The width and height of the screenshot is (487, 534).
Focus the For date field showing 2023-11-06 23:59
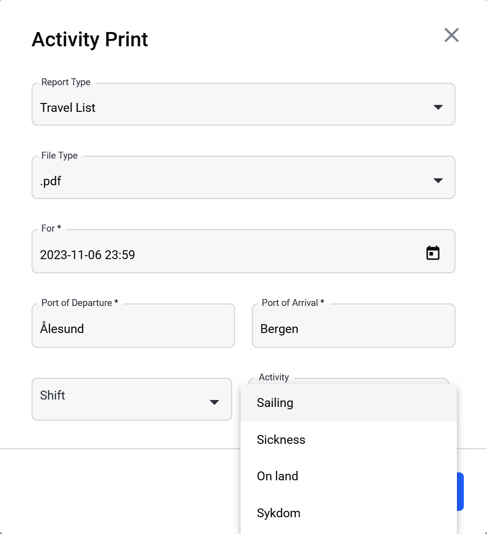(243, 251)
